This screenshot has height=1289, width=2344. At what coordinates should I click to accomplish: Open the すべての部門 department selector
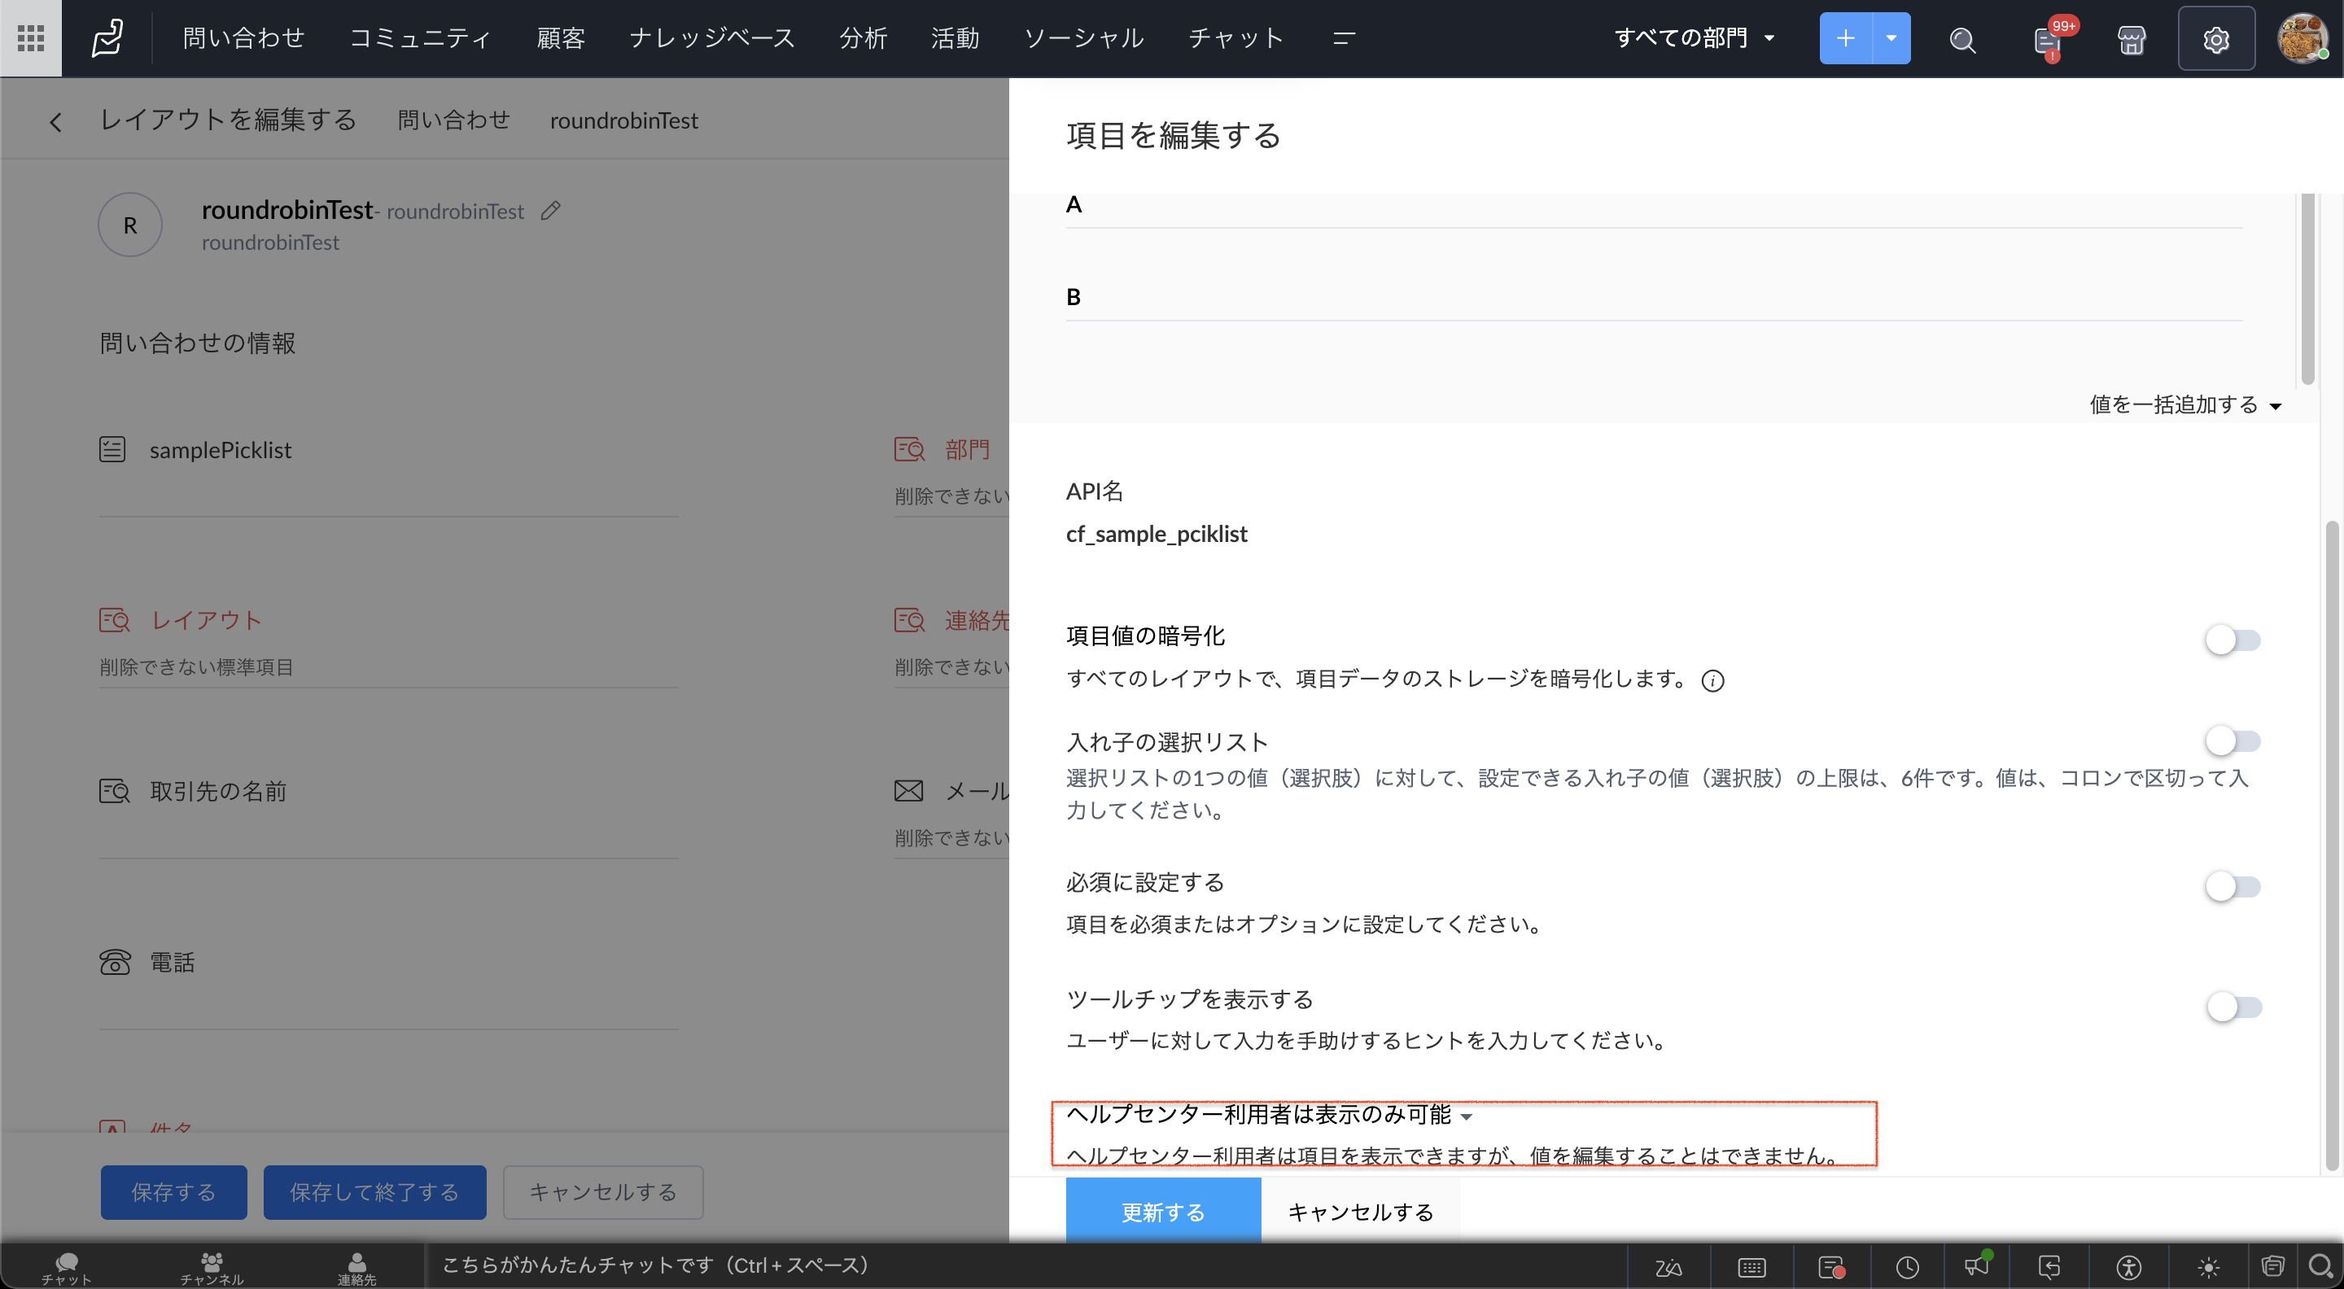[1694, 38]
